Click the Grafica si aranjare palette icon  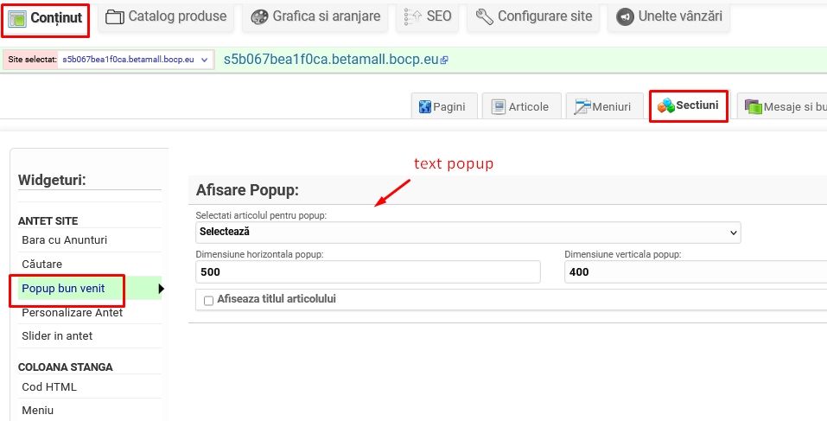pyautogui.click(x=259, y=17)
